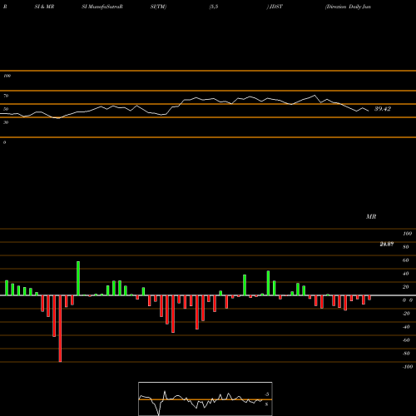This screenshot has width=416, height=416.
Task: Click the 'Direxion Daily Jun' title text
Action: click(x=349, y=7)
